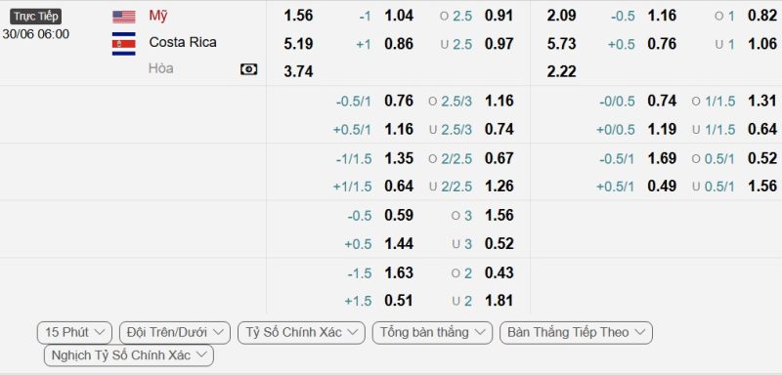Image resolution: width=782 pixels, height=375 pixels.
Task: Expand the Nghịch Tỷ Số Chính Xác dropdown
Action: pyautogui.click(x=129, y=355)
